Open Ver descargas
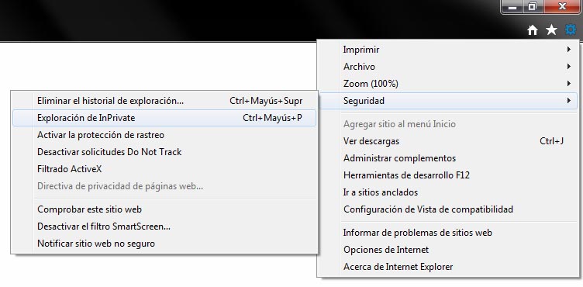 pyautogui.click(x=448, y=141)
